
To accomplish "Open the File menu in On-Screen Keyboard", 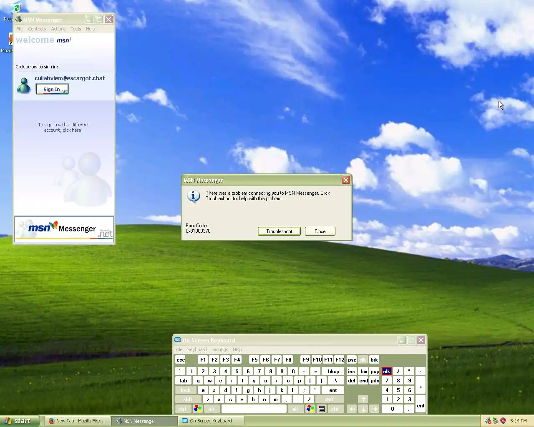I will [x=179, y=349].
